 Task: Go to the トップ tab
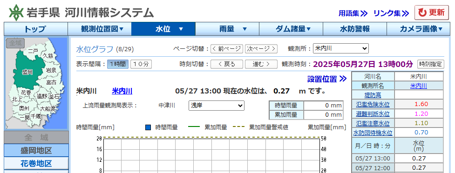36,29
